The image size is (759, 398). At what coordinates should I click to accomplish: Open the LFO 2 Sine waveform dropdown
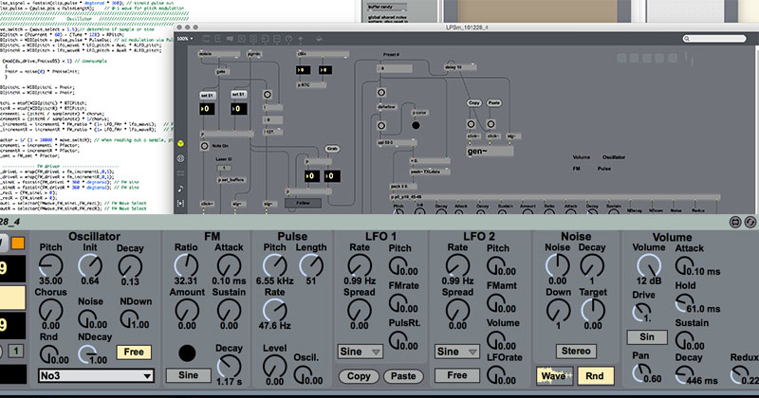pos(456,352)
